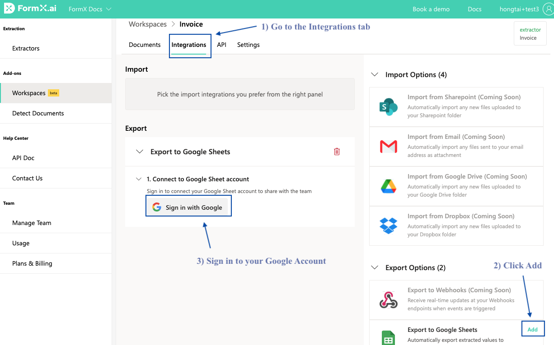The width and height of the screenshot is (554, 345).
Task: Click the Sharepoint icon
Action: tap(389, 106)
